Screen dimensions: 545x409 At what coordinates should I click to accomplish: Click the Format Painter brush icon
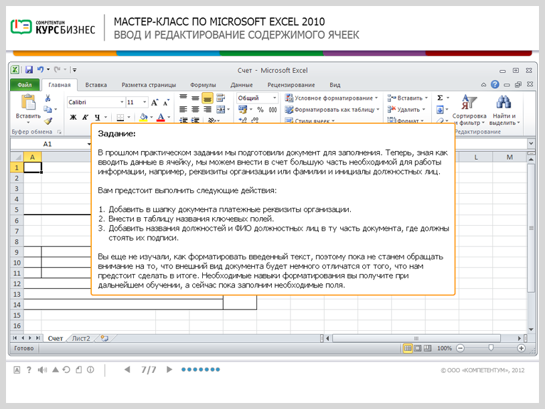click(x=48, y=121)
